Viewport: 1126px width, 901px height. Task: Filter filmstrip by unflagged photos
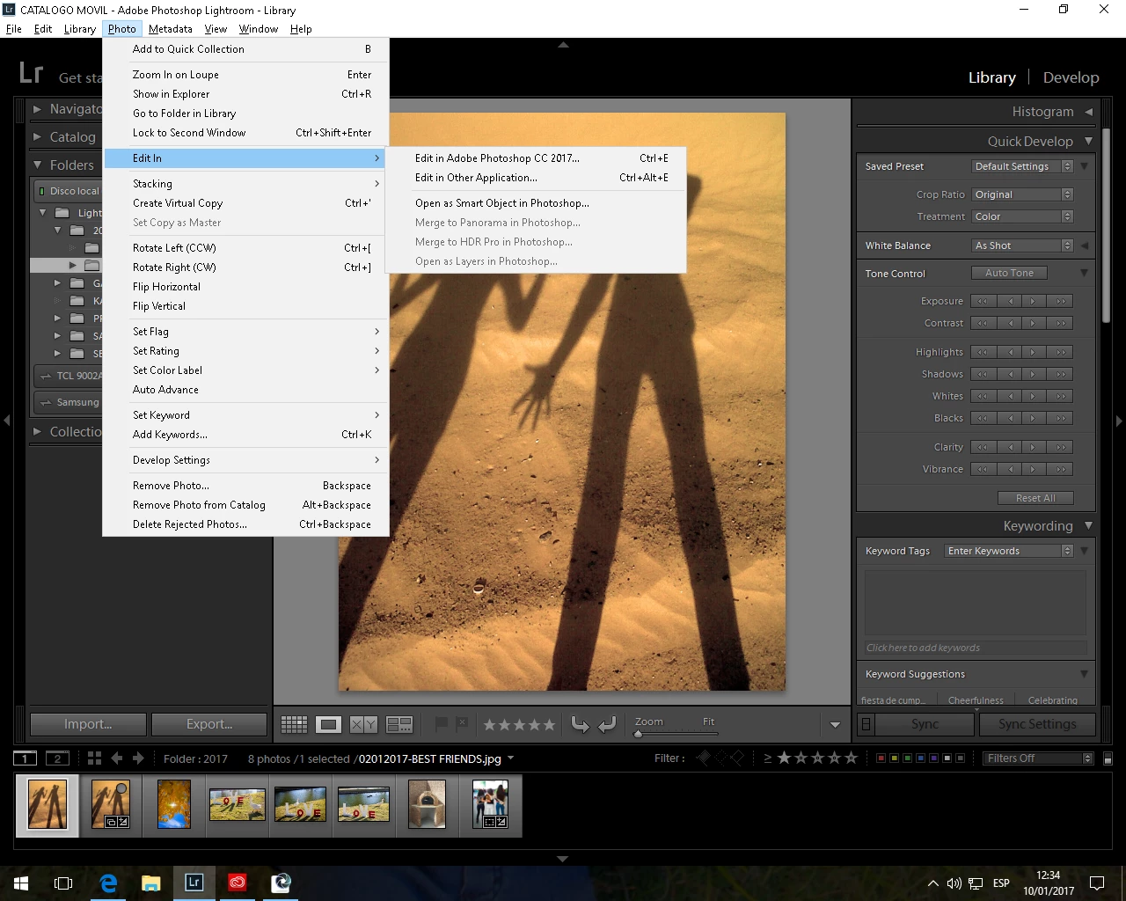pyautogui.click(x=720, y=758)
